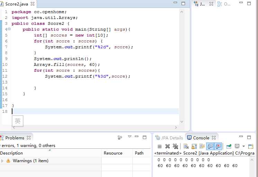Click the editor vertical scrollbar down arrow
Viewport: 258px width, 177px height.
click(x=182, y=122)
